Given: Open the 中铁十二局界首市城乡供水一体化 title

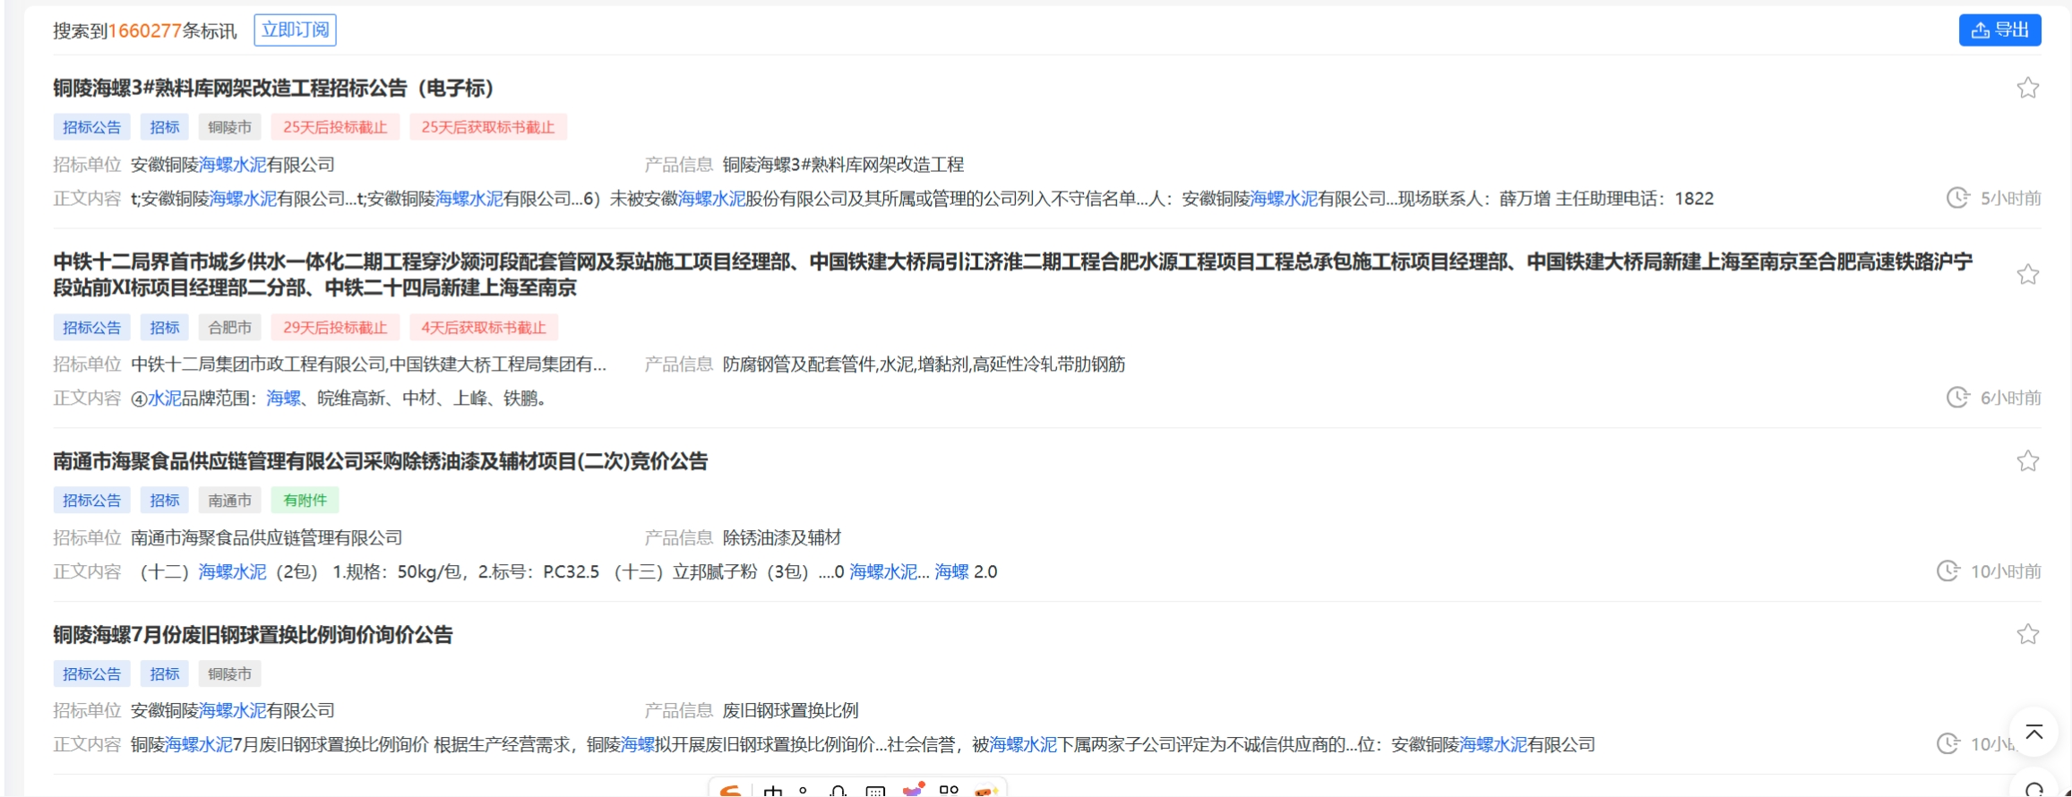Looking at the screenshot, I should (x=1012, y=274).
